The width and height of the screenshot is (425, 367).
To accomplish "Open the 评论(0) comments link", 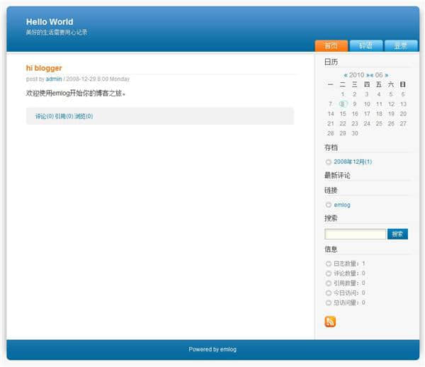I will point(45,116).
